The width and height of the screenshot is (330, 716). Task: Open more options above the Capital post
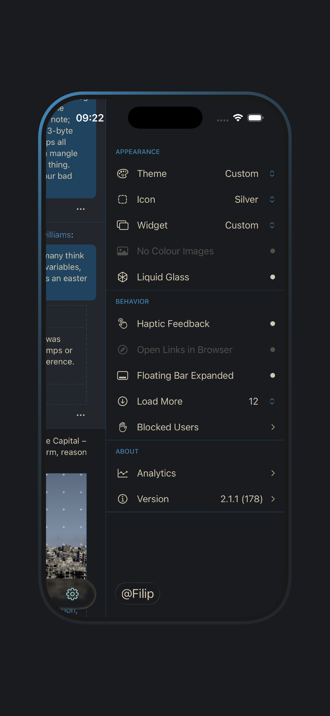(x=81, y=415)
